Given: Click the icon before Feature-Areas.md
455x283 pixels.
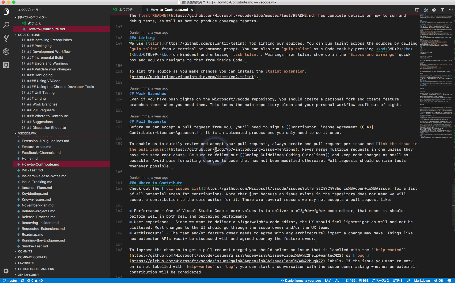Looking at the screenshot, I should [18, 147].
